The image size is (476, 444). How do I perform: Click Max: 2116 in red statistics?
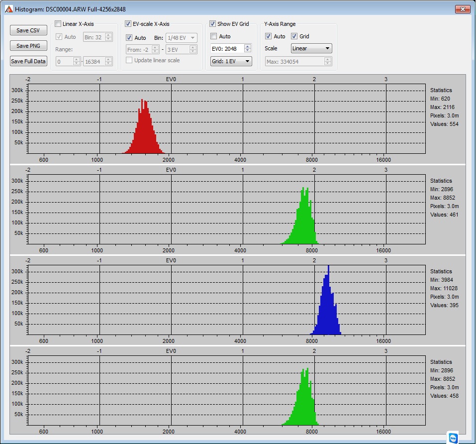(x=442, y=107)
